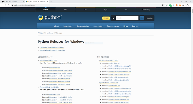Download Python 3.8.3 x86-64 executable installer
193x104 pixels.
point(60,73)
